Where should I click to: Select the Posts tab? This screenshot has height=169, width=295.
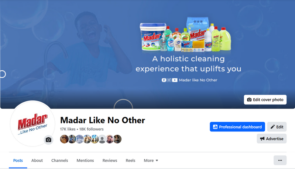[x=18, y=161]
